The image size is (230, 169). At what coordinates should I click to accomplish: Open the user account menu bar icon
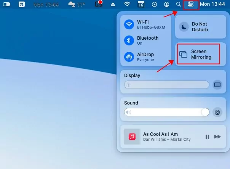pos(166,5)
